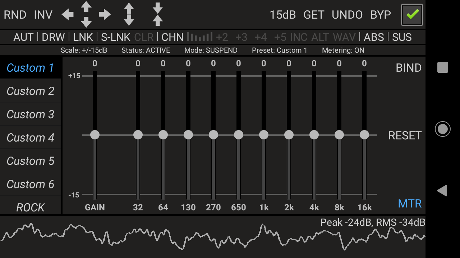Tap the 270 Hz slider knob
The width and height of the screenshot is (460, 258).
[213, 135]
